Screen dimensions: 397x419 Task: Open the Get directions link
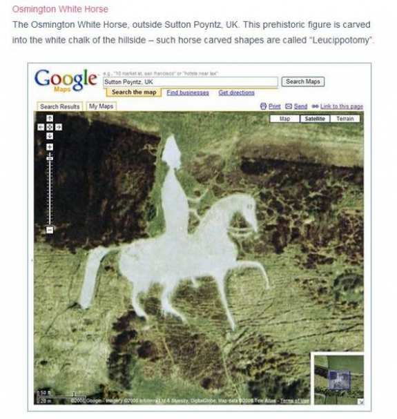pos(236,92)
